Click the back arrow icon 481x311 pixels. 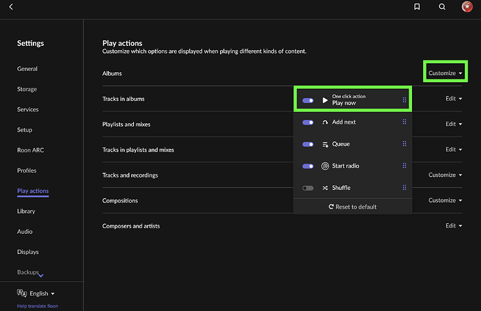11,7
